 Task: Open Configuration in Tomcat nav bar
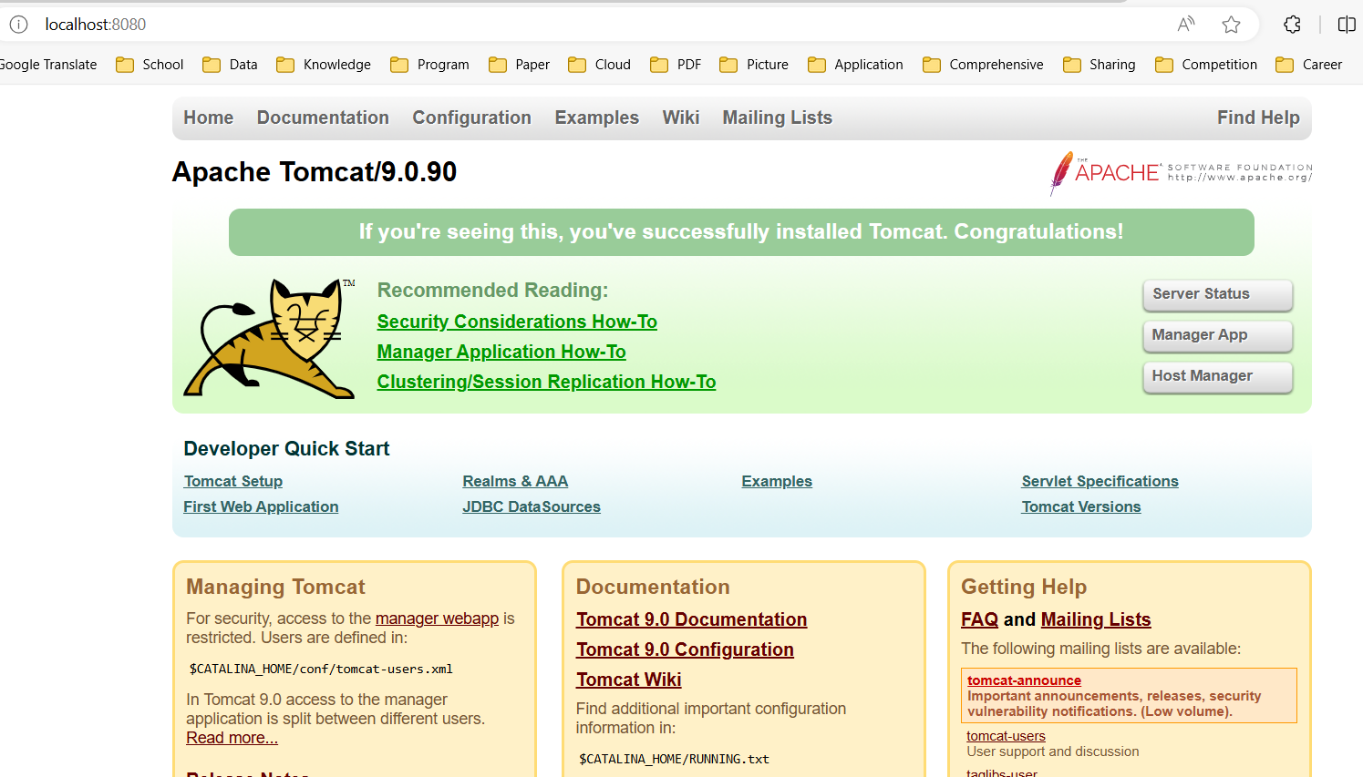pos(471,118)
